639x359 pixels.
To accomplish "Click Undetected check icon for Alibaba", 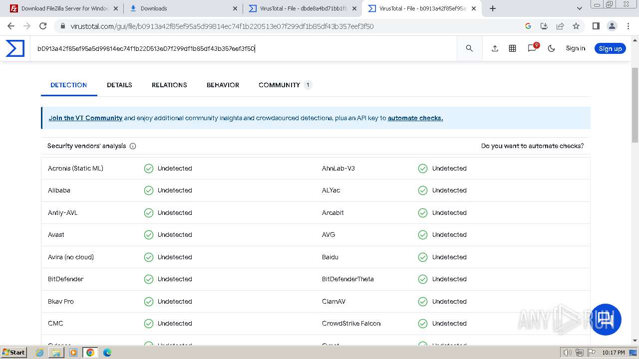I will point(149,190).
